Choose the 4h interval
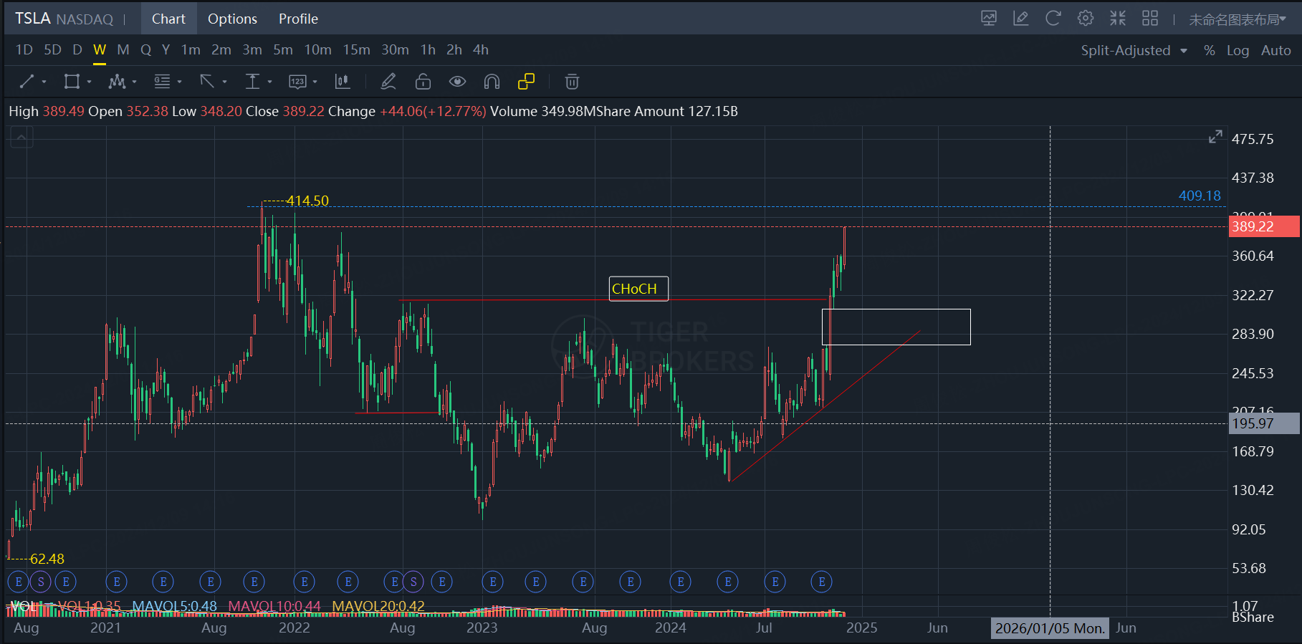Screen dimensions: 1302x644 (x=481, y=50)
